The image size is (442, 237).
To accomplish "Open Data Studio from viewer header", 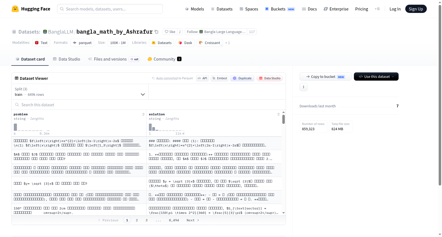I will (x=269, y=78).
